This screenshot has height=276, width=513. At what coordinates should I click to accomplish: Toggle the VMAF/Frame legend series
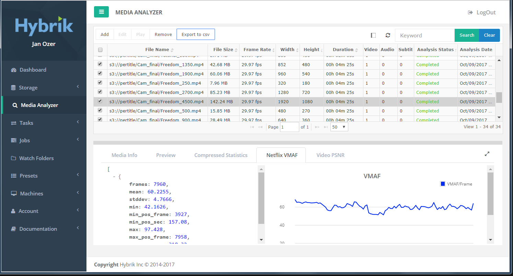click(456, 184)
